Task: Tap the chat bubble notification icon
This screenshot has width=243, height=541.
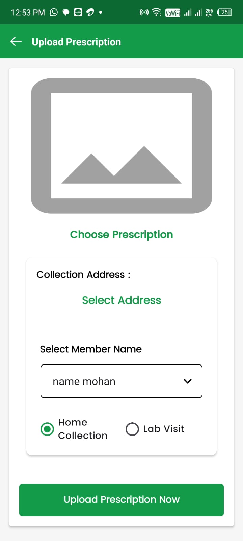Action: (x=66, y=13)
